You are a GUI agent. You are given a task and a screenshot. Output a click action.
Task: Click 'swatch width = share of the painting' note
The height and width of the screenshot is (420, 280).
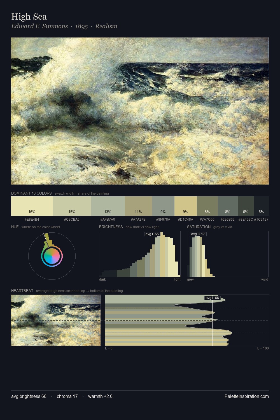click(x=82, y=193)
